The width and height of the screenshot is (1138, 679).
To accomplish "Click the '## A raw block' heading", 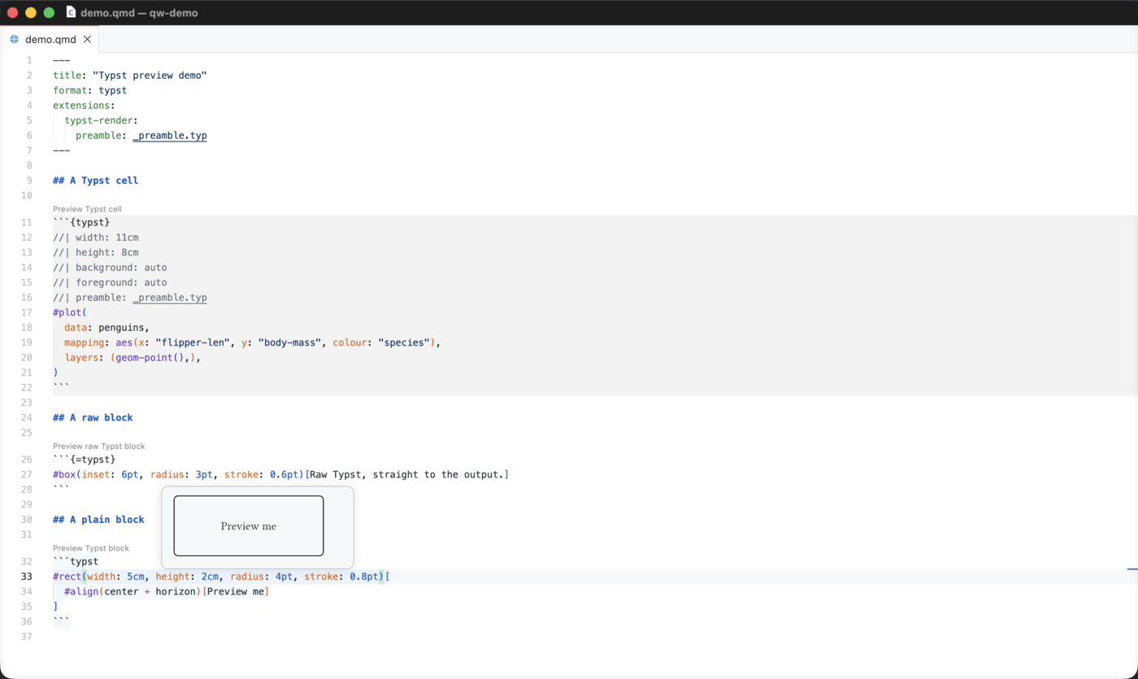I will tap(93, 418).
